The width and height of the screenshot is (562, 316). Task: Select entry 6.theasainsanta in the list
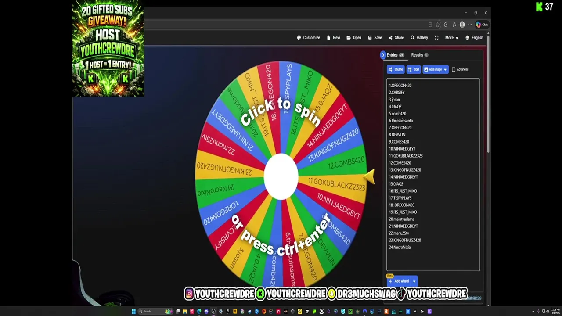point(400,121)
